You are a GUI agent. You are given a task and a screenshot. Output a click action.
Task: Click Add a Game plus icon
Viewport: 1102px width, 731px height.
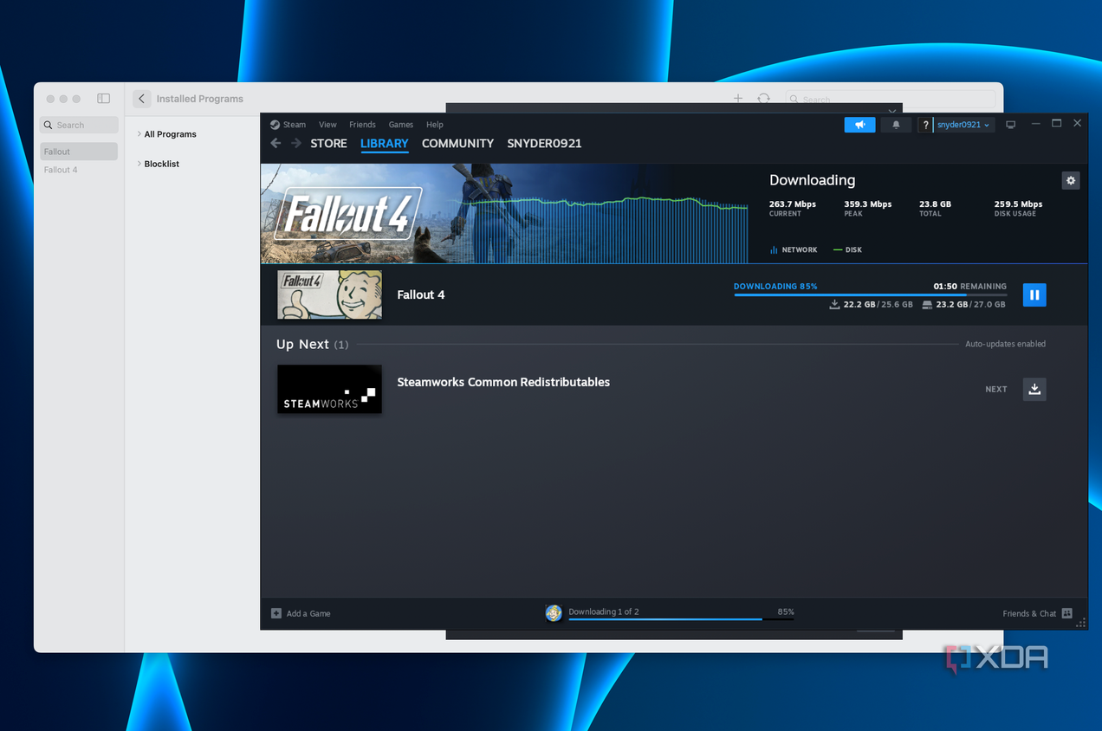(276, 613)
